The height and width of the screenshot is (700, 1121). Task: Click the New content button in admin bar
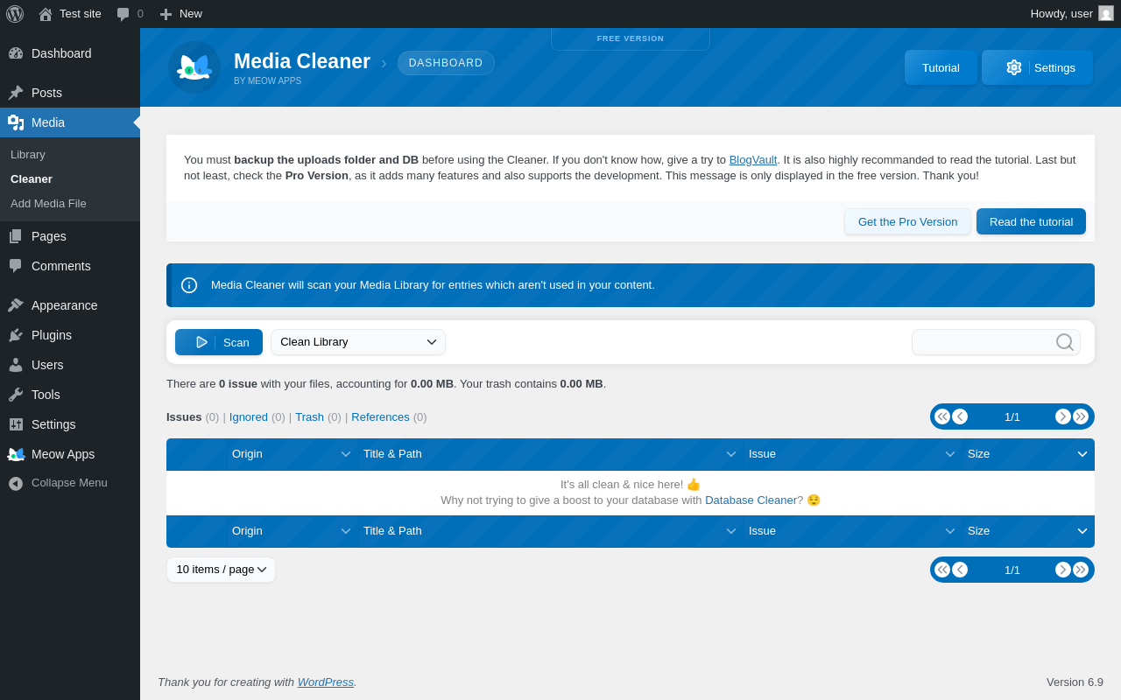coord(180,14)
